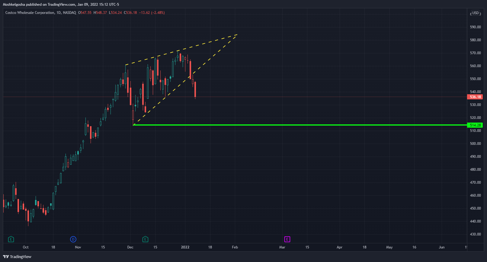Click the 520.00 price axis label
The image size is (487, 262).
click(475, 118)
